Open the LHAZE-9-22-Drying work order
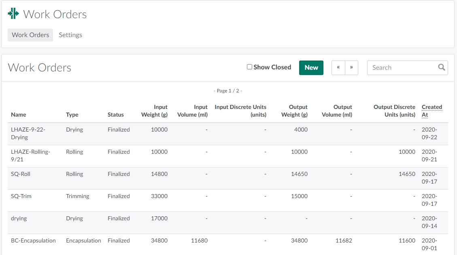The width and height of the screenshot is (457, 255). [28, 134]
